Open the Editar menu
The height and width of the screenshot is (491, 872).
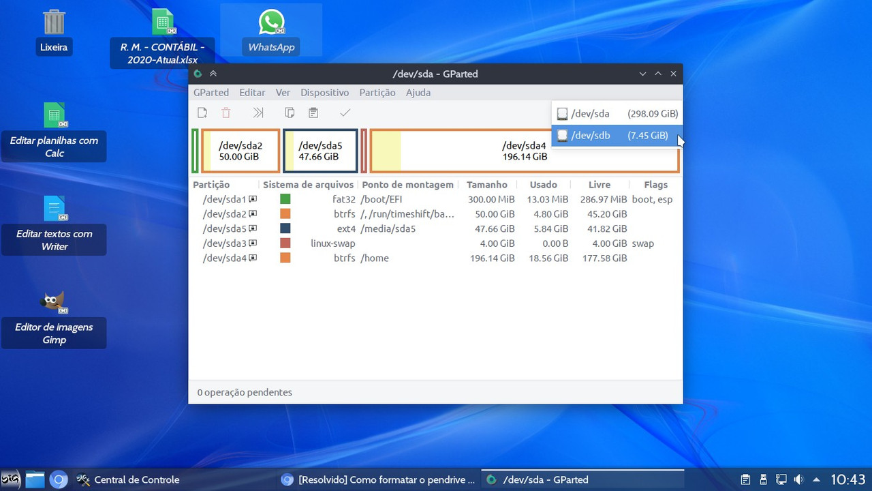pyautogui.click(x=252, y=93)
